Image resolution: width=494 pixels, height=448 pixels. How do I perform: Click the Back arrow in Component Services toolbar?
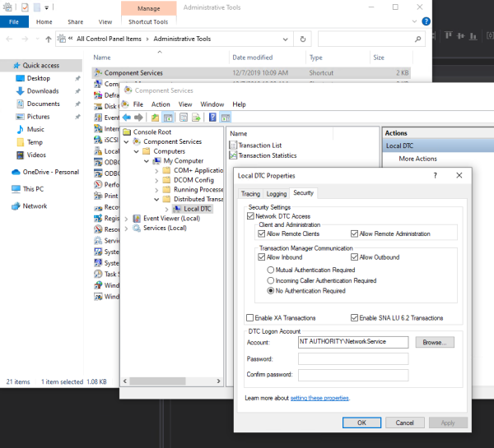(x=127, y=117)
